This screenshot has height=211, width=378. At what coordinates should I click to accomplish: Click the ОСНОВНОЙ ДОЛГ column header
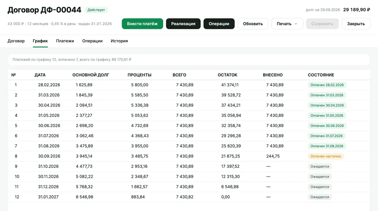tap(91, 75)
